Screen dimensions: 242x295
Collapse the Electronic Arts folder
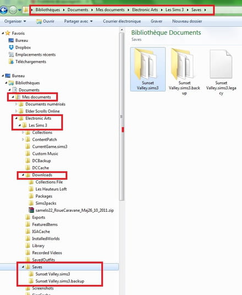(16, 118)
